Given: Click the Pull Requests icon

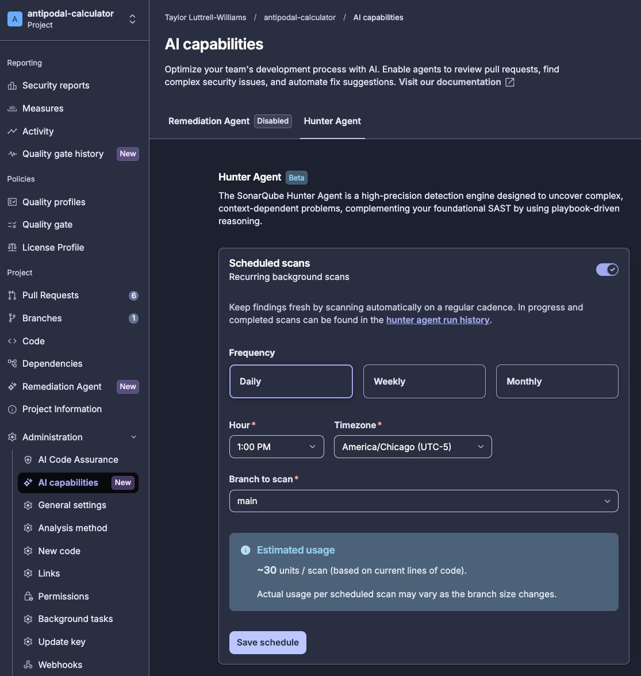Looking at the screenshot, I should [x=12, y=295].
